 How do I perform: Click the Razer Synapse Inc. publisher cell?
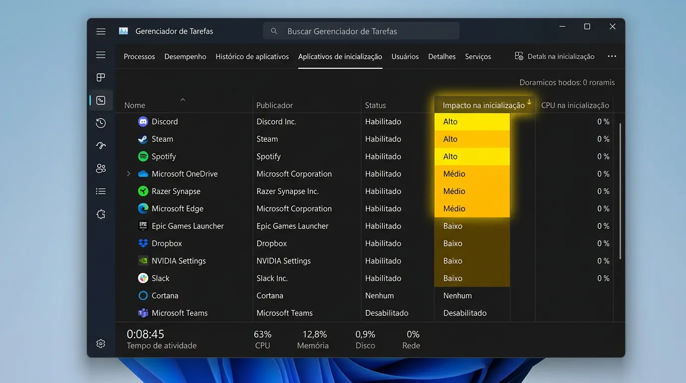click(x=288, y=191)
